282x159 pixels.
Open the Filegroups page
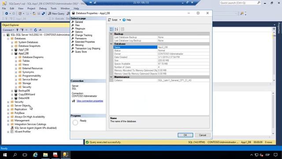point(80,28)
